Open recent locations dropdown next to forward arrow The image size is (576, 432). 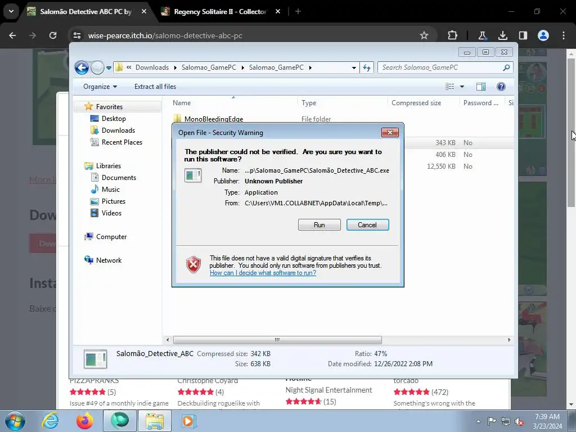[109, 68]
